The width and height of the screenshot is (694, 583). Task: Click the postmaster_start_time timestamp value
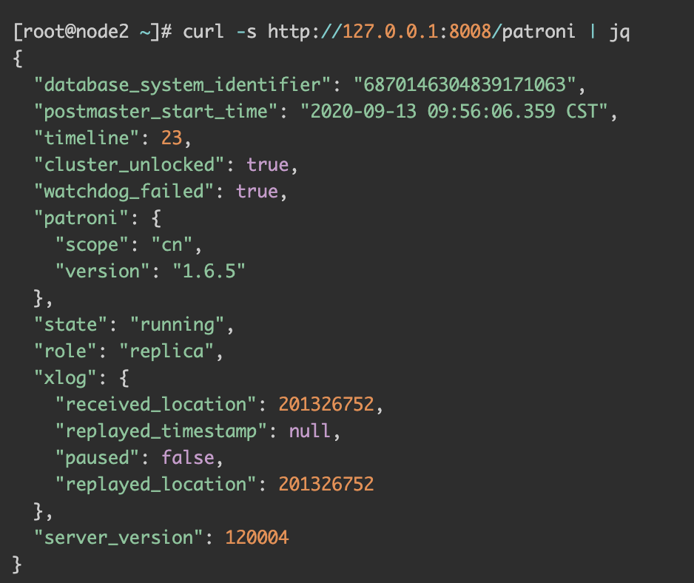454,112
